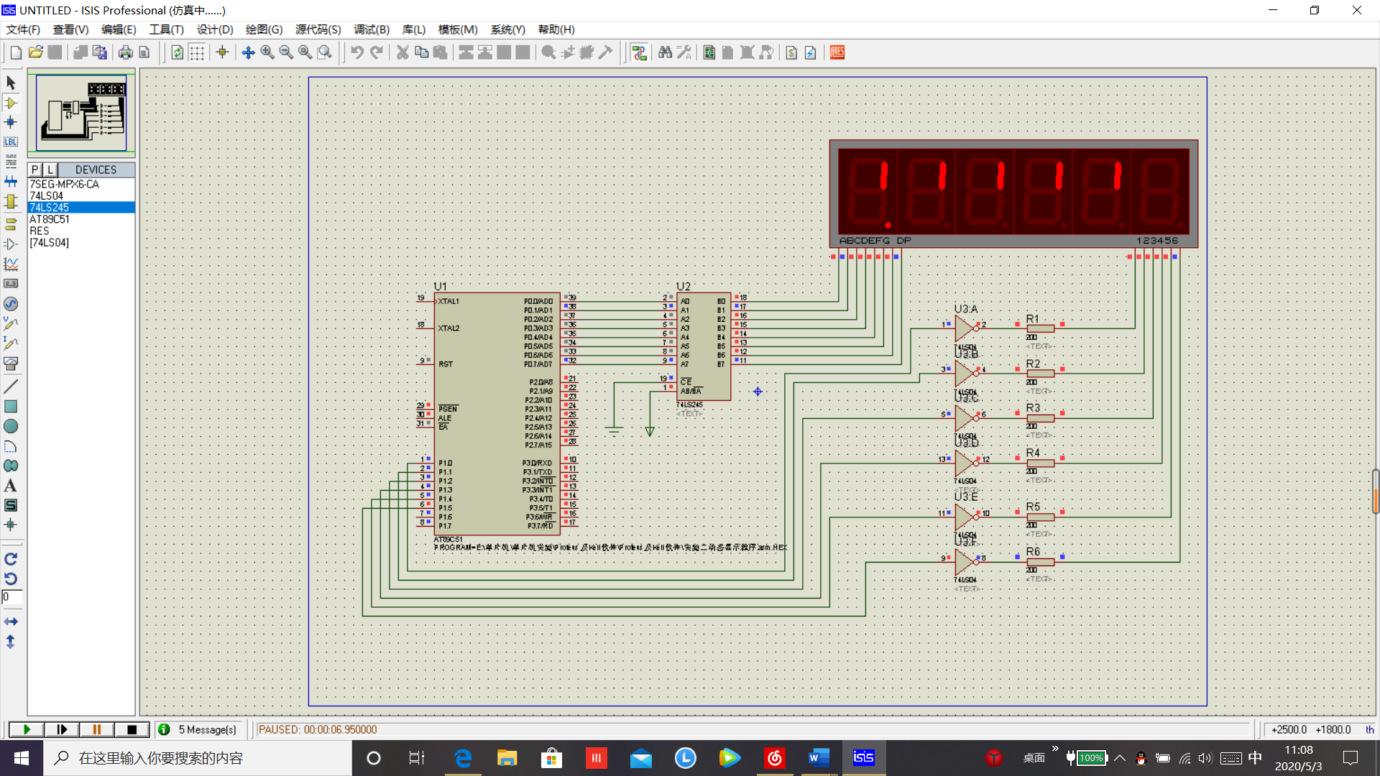
Task: Open the Generator Mode tool
Action: [x=11, y=304]
